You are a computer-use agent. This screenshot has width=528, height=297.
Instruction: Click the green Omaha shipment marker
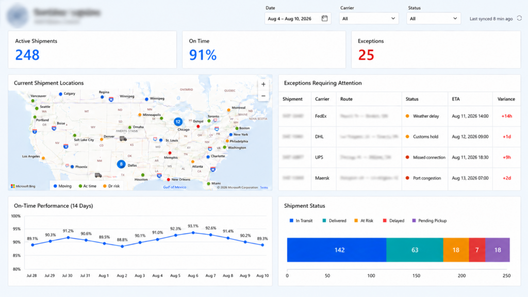pos(129,127)
